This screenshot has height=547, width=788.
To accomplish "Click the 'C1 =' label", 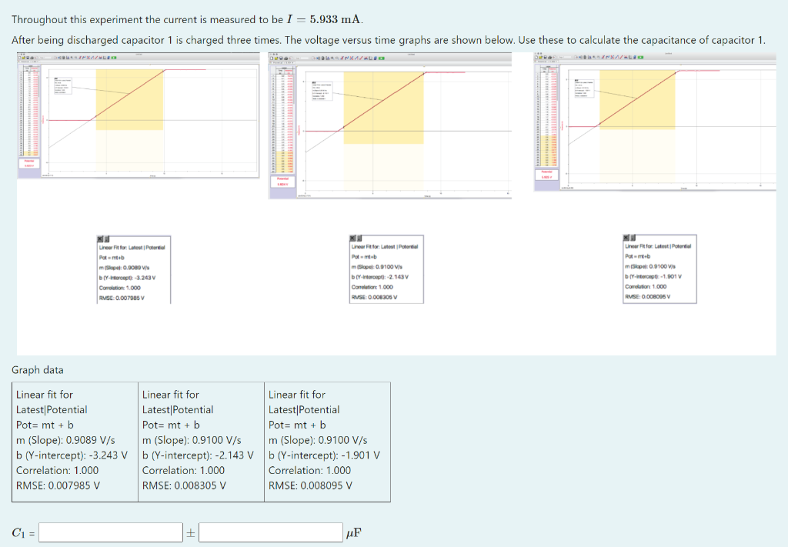I will click(x=23, y=533).
